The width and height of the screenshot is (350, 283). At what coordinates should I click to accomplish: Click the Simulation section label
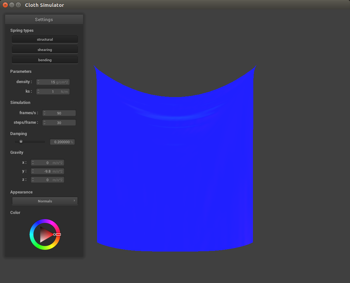tap(20, 103)
